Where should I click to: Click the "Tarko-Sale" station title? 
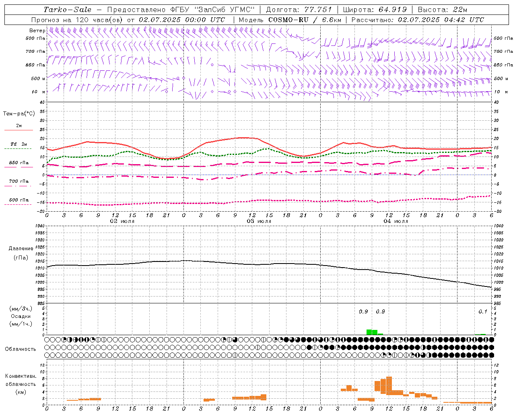click(67, 10)
